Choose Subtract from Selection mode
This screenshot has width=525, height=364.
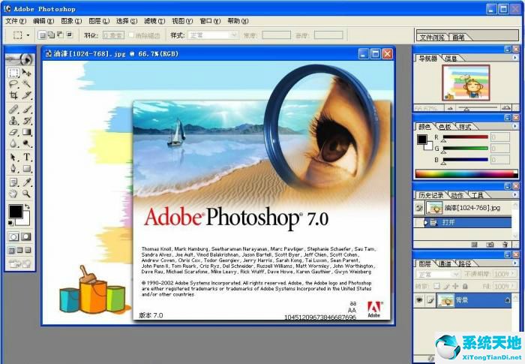pos(60,35)
